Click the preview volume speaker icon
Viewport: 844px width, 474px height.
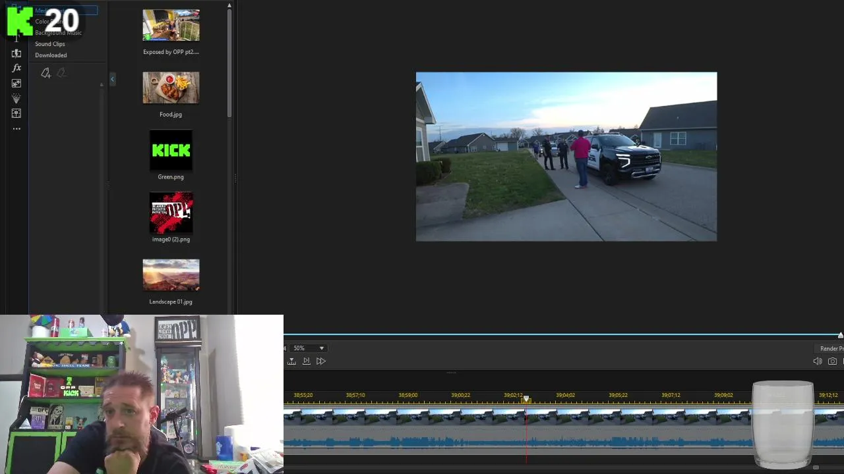[817, 361]
